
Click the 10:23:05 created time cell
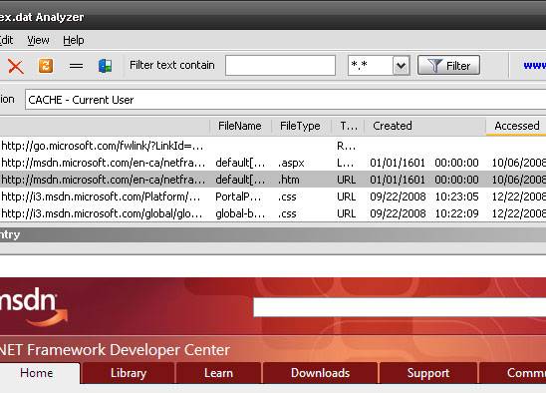click(x=457, y=196)
